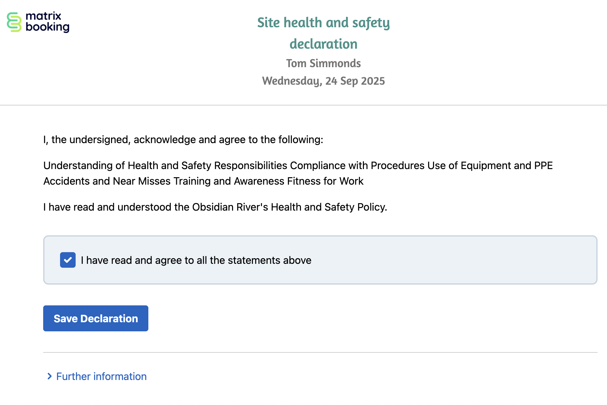
Task: Click "Understanding of Health and Safety Responsibilities" text
Action: (165, 166)
